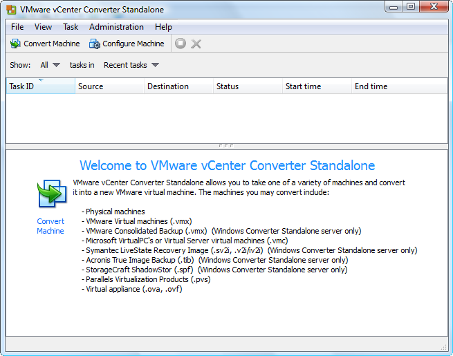The height and width of the screenshot is (356, 453).
Task: Sort by the Status column header
Action: tap(248, 86)
